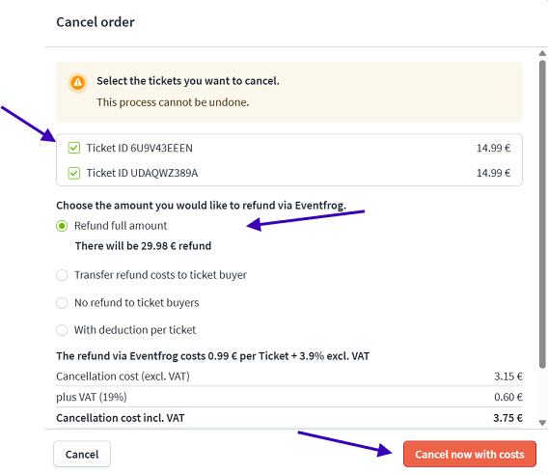The height and width of the screenshot is (475, 548).
Task: Uncheck Ticket ID 6U9V43EEEN checkbox
Action: click(x=74, y=148)
